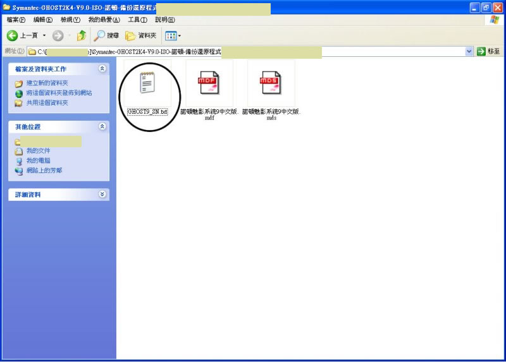Click the folder icon in title bar

pos(6,7)
